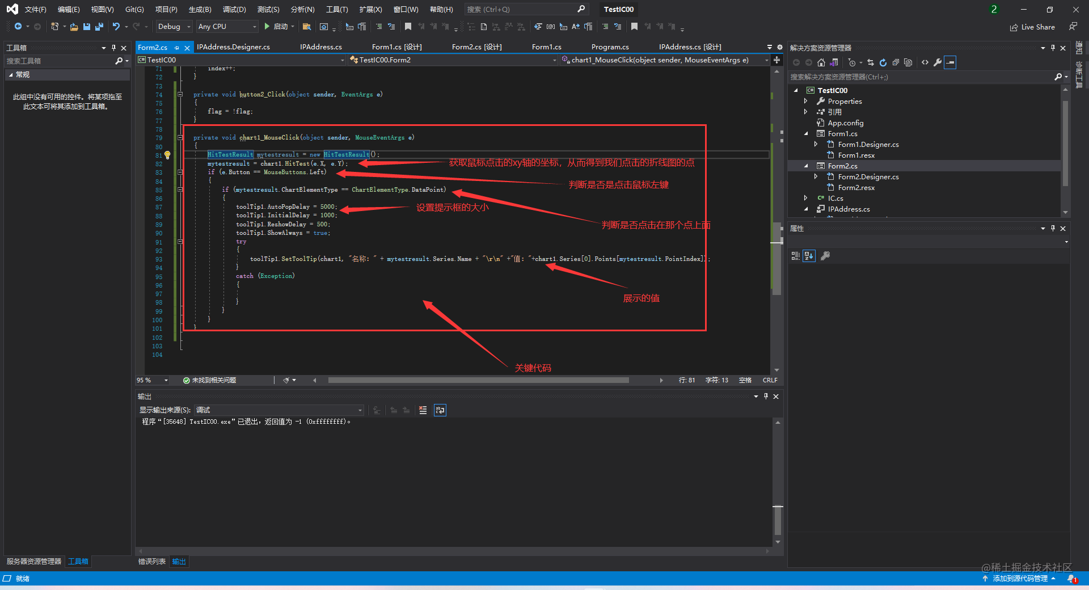1089x590 pixels.
Task: Open the Debug configuration dropdown
Action: pos(174,27)
